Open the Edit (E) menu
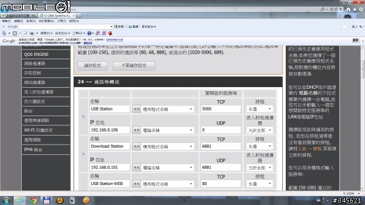 (x=18, y=21)
